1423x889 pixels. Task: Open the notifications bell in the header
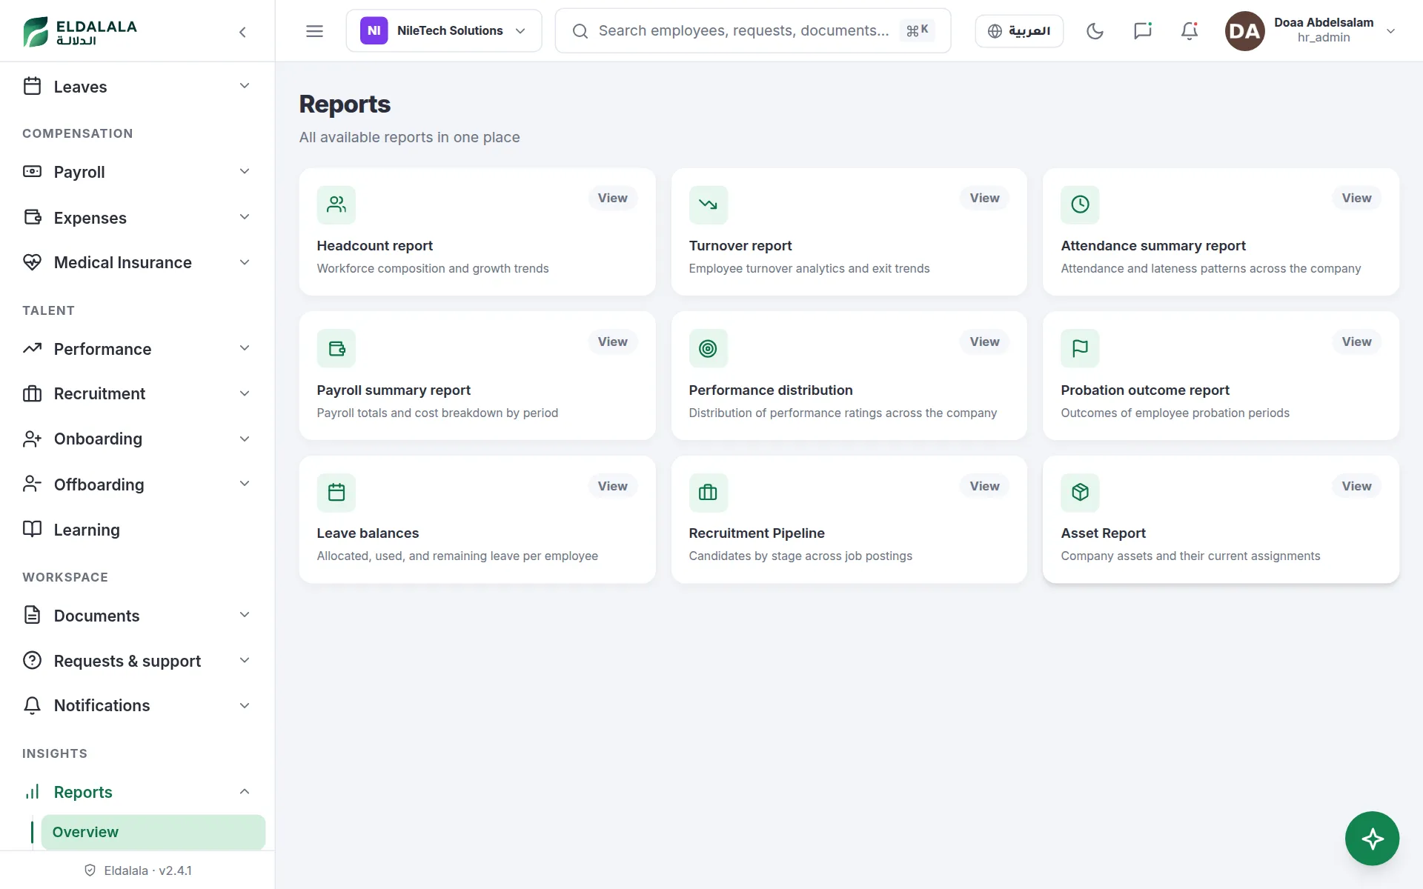[x=1189, y=31]
